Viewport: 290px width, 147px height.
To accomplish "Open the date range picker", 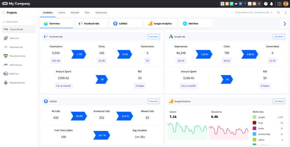I will pyautogui.click(x=254, y=12).
